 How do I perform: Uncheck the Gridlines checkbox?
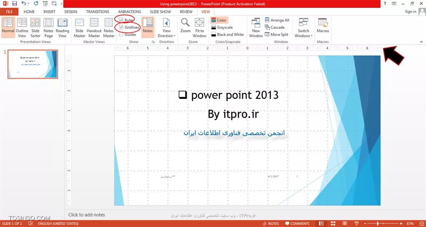click(x=121, y=27)
